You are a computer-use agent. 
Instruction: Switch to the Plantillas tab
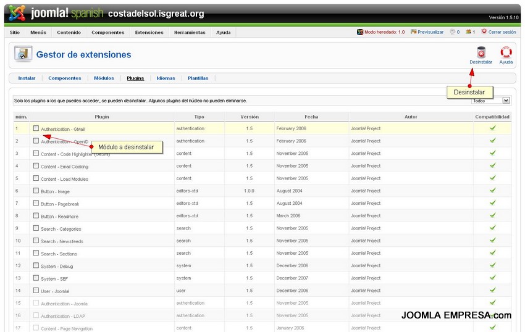click(198, 78)
